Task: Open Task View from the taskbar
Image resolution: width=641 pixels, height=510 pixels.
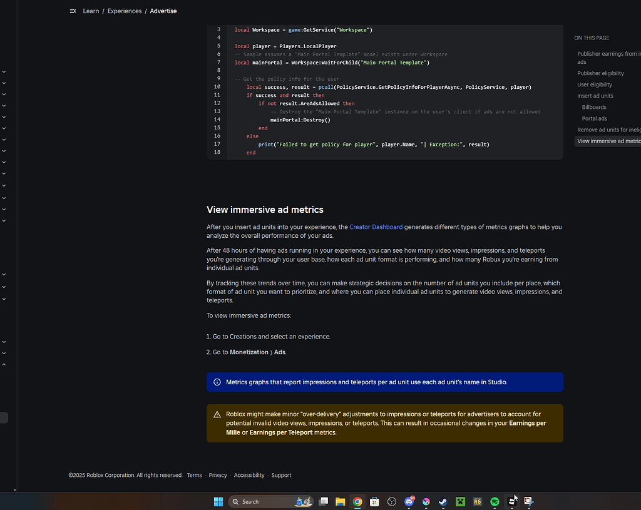Action: (x=324, y=501)
